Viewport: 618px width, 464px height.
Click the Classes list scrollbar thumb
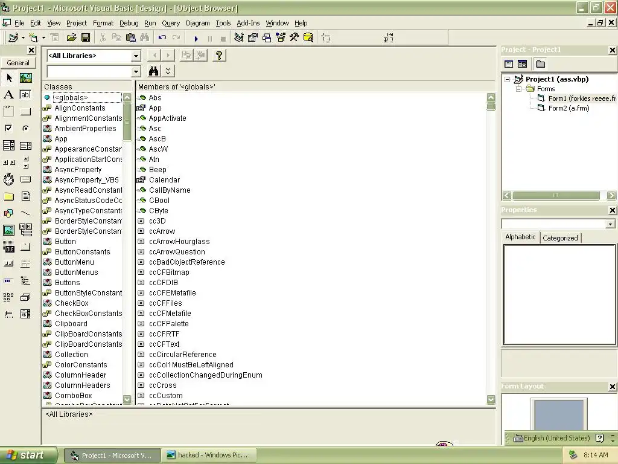pos(127,122)
